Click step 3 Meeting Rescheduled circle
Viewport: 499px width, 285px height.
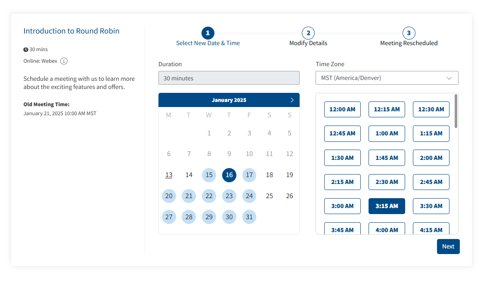click(409, 33)
